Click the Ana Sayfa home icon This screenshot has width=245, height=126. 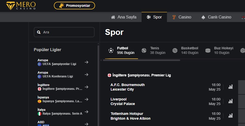pyautogui.click(x=113, y=17)
